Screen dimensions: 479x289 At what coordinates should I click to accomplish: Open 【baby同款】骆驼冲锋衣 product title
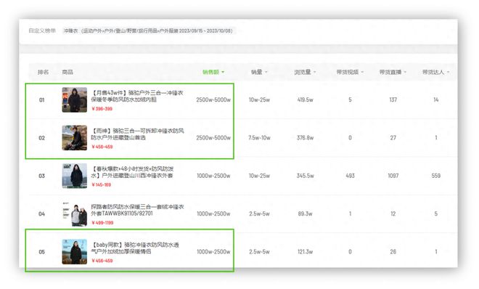[x=135, y=248]
